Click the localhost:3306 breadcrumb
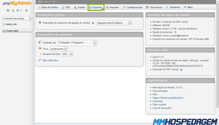219x125 pixels. 48,2
